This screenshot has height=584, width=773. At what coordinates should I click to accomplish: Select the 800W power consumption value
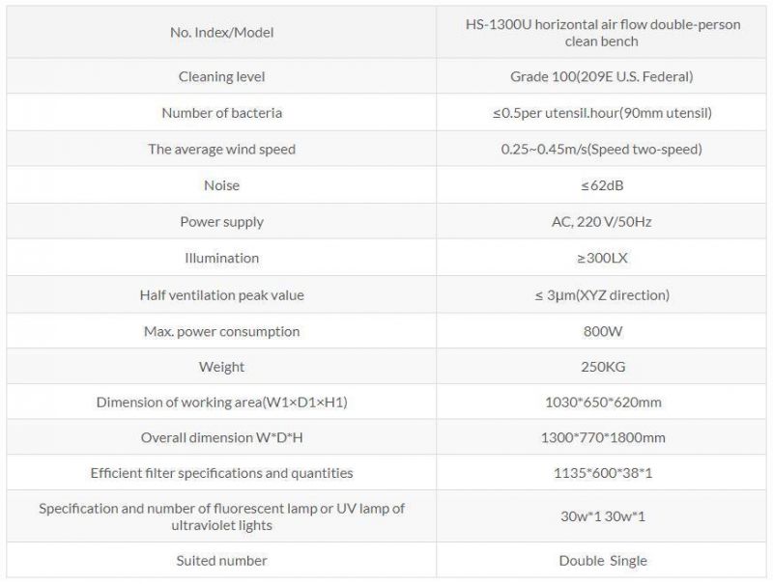tap(602, 331)
